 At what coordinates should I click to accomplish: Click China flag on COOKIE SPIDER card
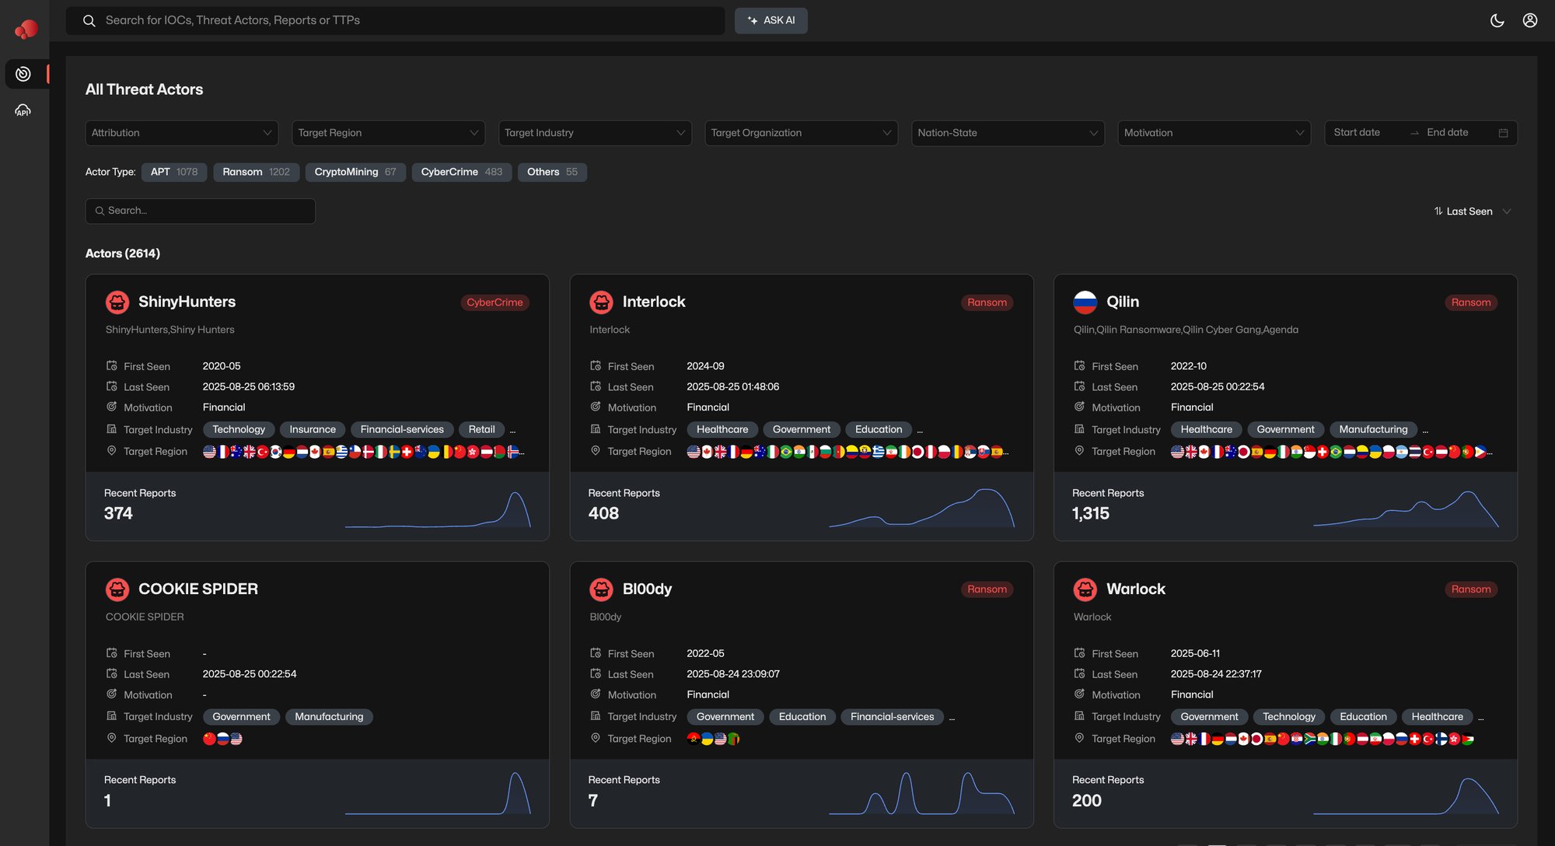pyautogui.click(x=209, y=739)
